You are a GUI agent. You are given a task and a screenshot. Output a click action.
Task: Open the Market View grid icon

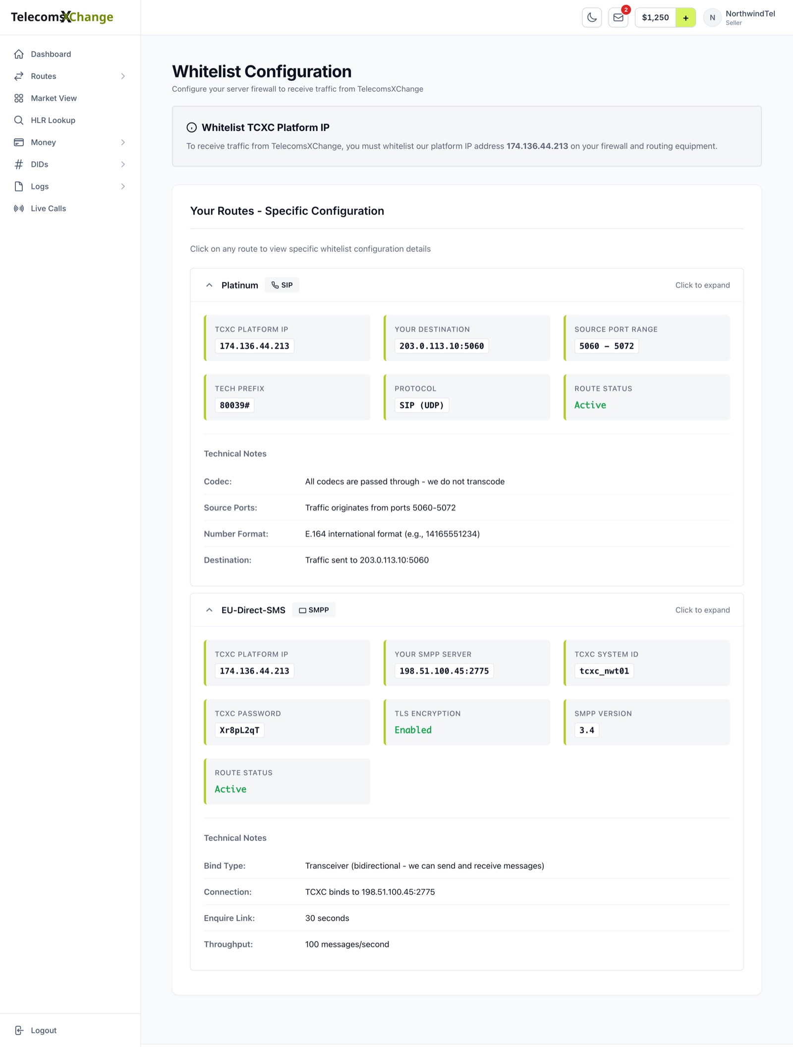[x=19, y=98]
